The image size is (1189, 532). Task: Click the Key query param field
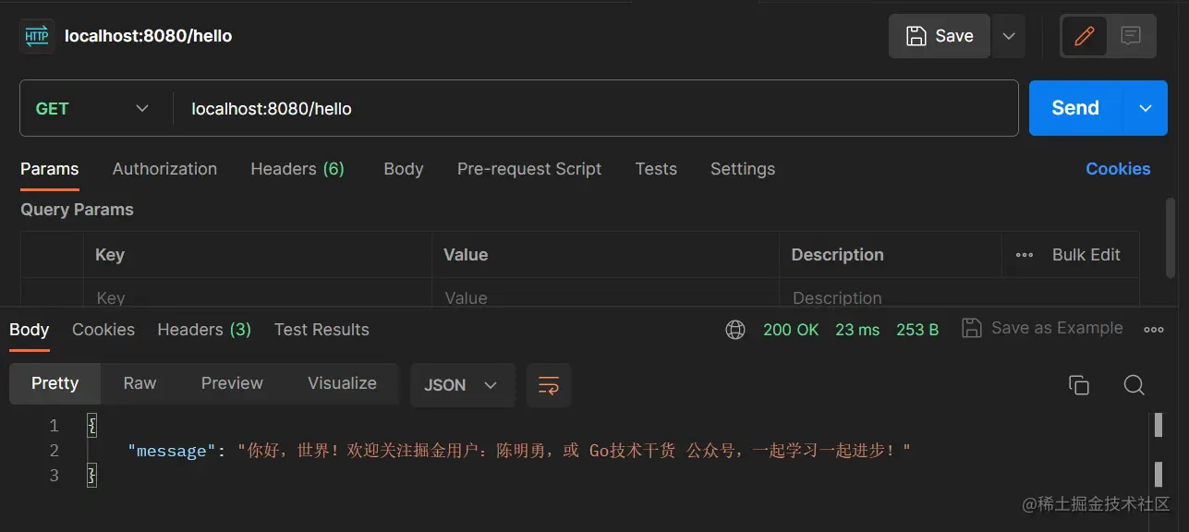click(259, 297)
